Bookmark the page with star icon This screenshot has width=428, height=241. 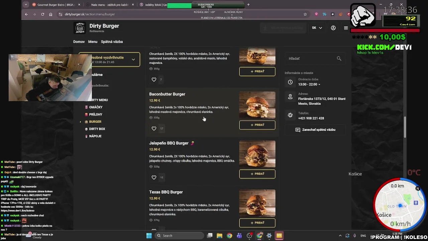pyautogui.click(x=305, y=14)
